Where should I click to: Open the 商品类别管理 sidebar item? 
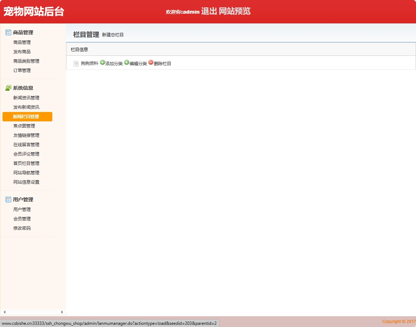[26, 61]
